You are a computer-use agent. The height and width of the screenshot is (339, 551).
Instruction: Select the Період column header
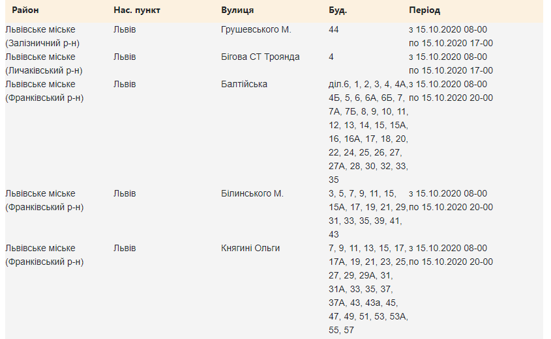[424, 10]
